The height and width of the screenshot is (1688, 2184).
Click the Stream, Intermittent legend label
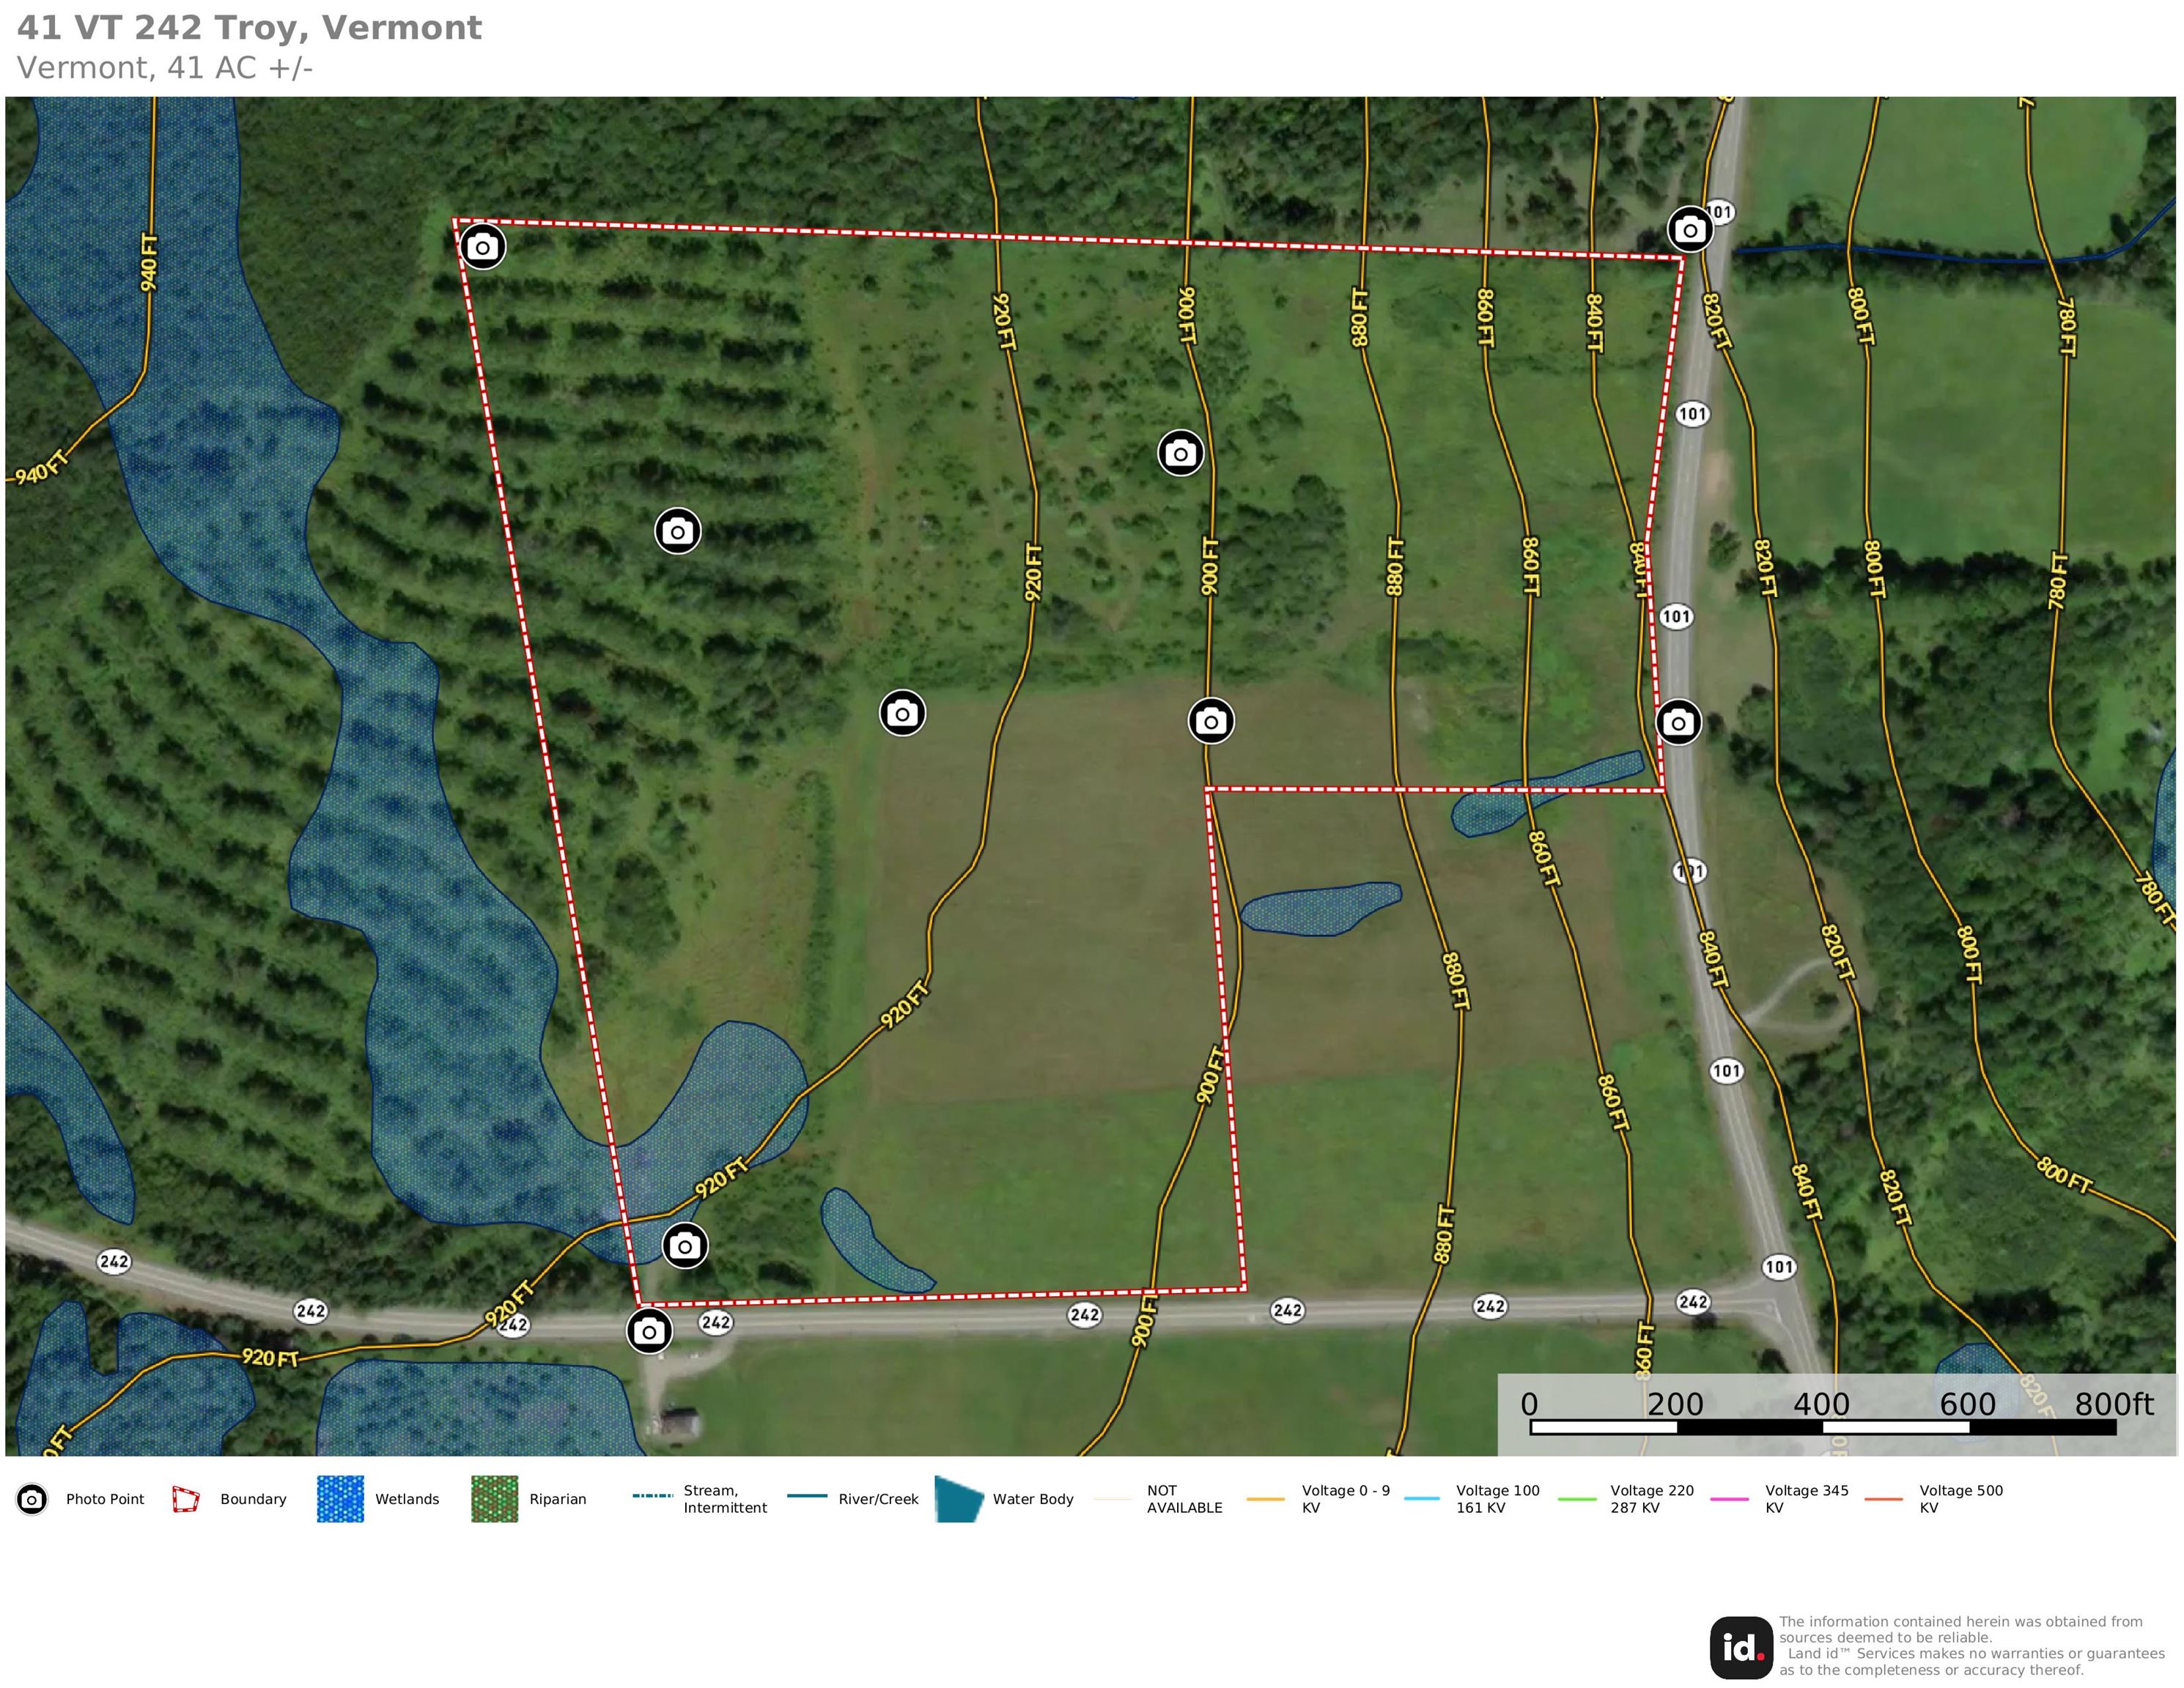pos(724,1499)
